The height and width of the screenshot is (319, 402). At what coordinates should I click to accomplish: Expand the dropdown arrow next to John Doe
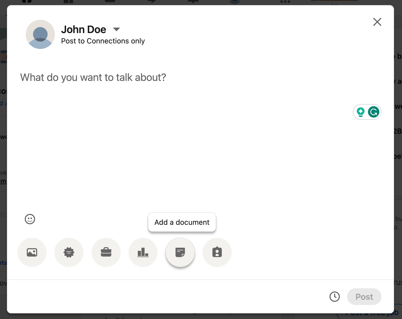click(x=116, y=29)
